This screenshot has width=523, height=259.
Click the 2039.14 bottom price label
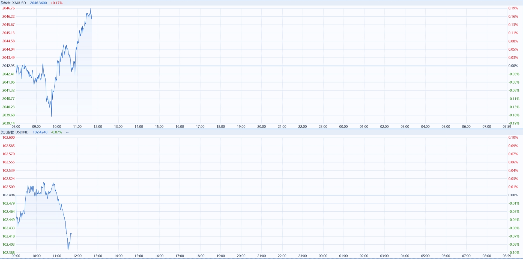(x=8, y=123)
